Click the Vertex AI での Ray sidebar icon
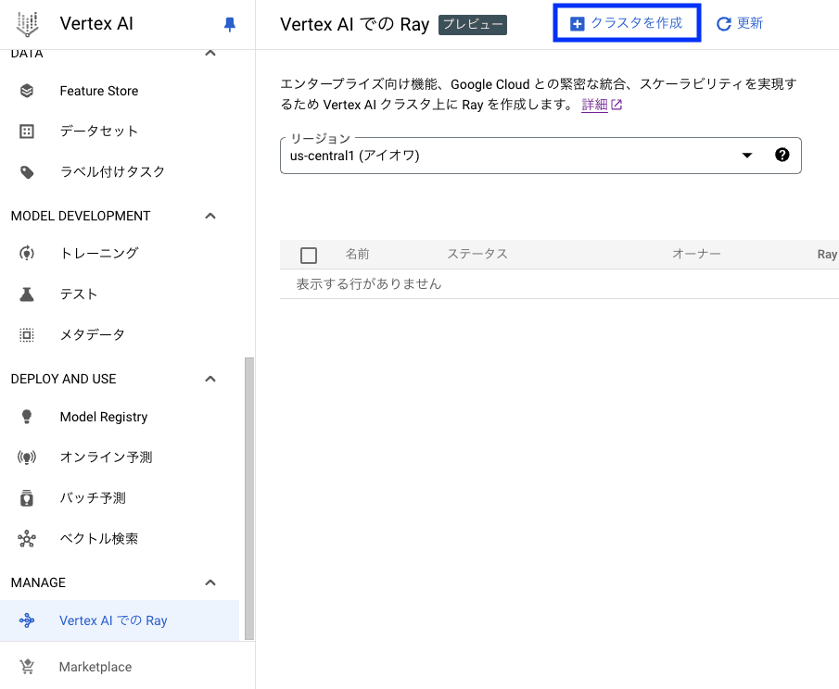839x689 pixels. point(27,620)
